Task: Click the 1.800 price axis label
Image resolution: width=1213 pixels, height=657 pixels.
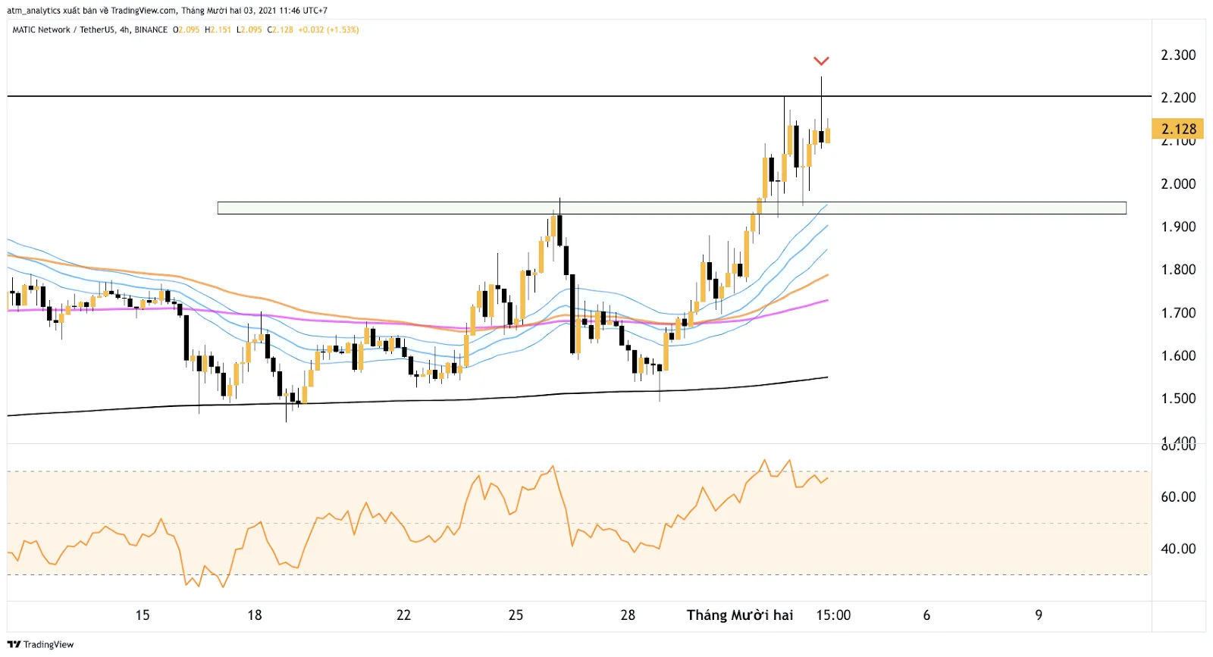Action: pos(1178,270)
